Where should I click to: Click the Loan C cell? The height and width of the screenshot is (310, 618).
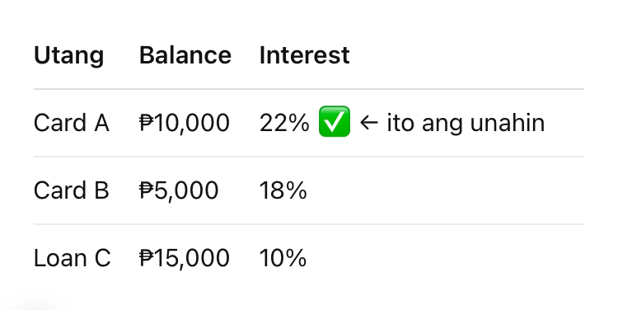(x=73, y=258)
